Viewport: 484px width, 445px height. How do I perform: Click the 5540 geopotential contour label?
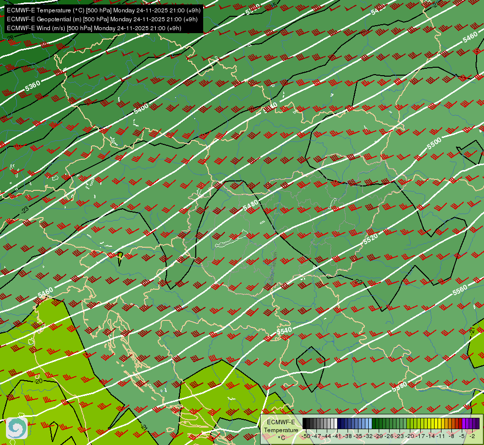click(284, 331)
